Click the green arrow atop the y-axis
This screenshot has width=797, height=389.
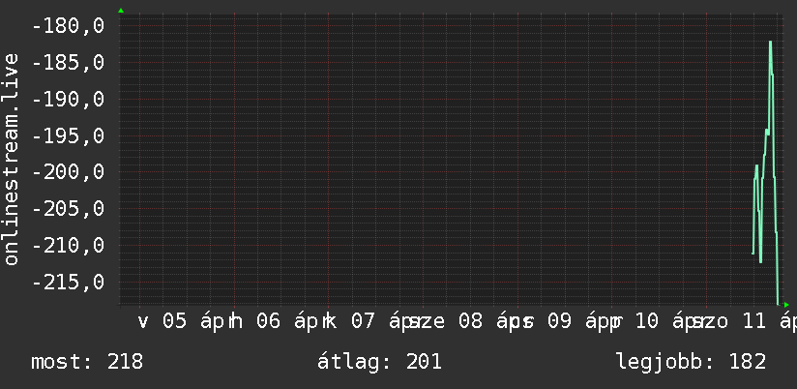121,10
